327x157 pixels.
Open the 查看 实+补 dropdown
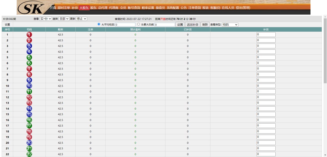click(45, 19)
